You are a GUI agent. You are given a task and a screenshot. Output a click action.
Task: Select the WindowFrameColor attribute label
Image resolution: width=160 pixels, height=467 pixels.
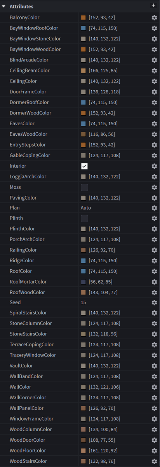31,419
